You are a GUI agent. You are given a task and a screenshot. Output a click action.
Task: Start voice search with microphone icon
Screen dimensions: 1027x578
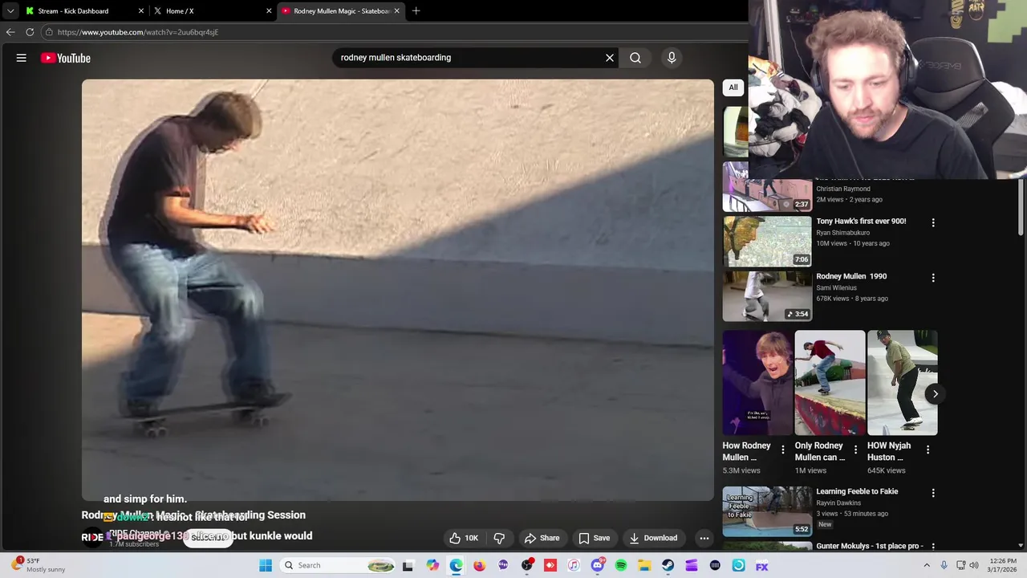pyautogui.click(x=672, y=58)
